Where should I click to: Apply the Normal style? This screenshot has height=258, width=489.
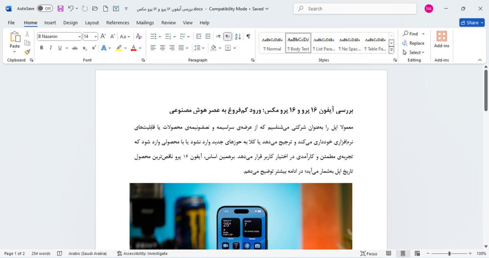tap(272, 43)
